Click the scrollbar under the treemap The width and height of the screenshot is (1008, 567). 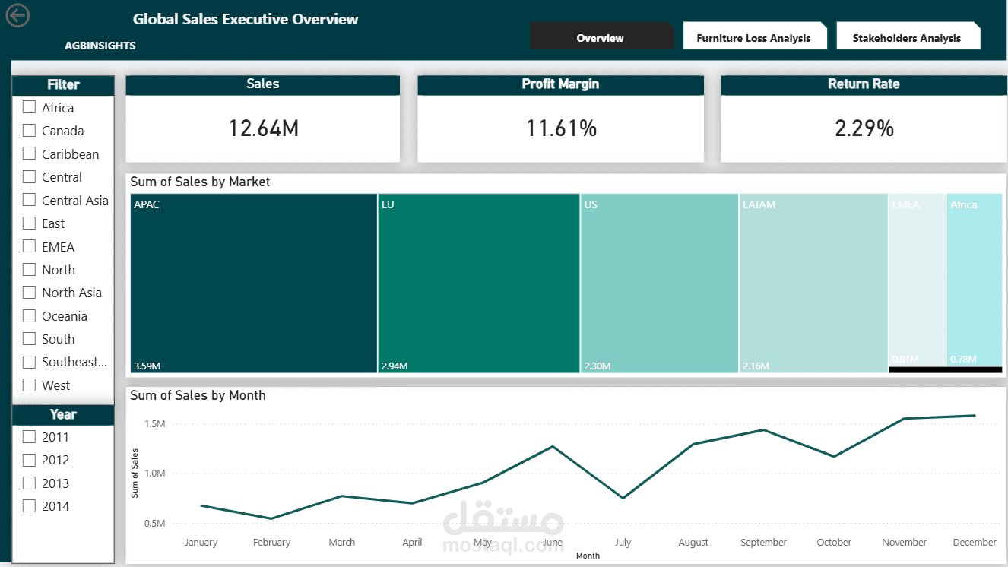coord(945,370)
